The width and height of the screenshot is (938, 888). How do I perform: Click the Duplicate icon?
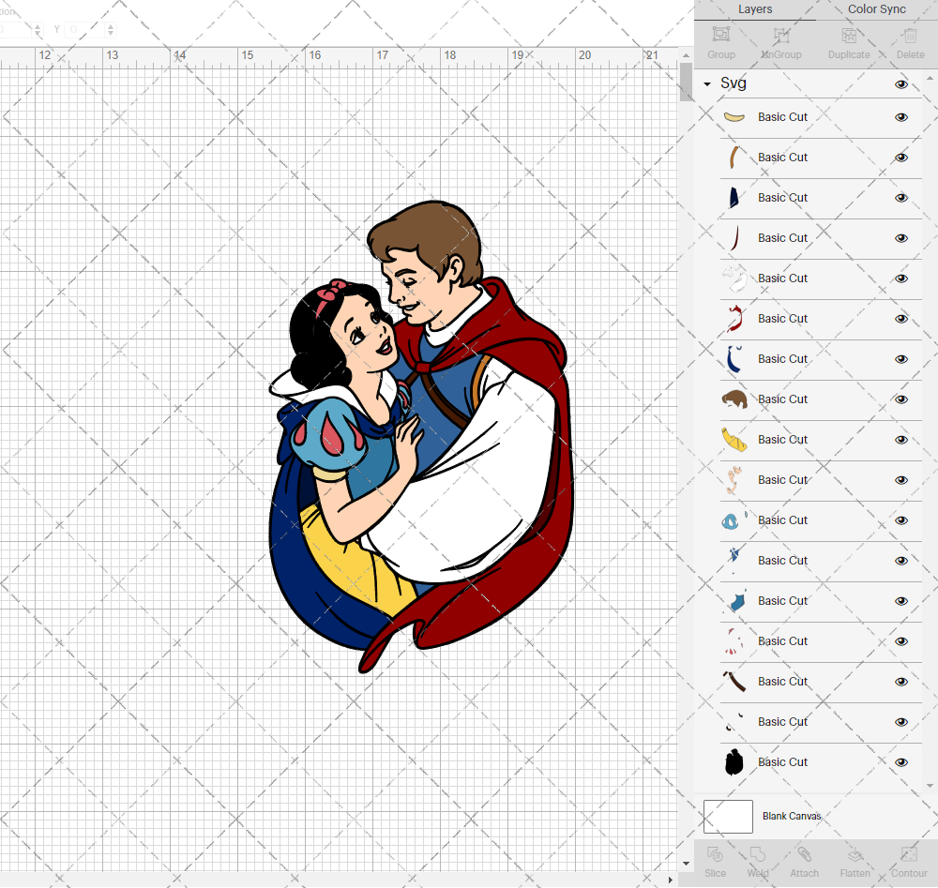(849, 35)
